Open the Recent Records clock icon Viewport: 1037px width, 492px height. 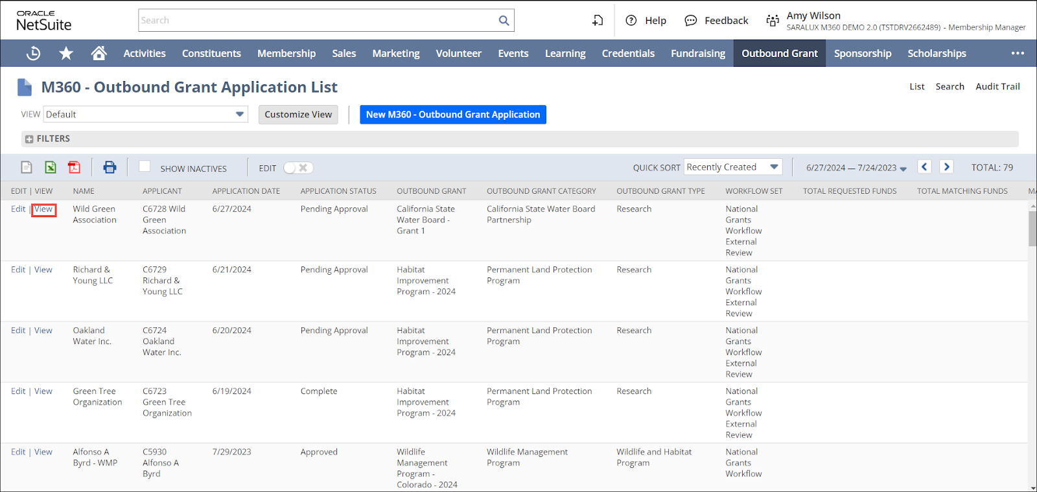pyautogui.click(x=33, y=53)
